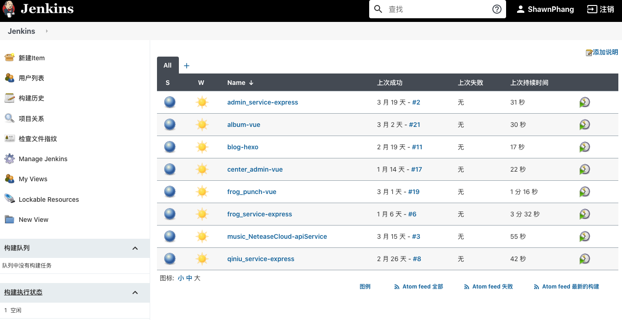Screen dimensions: 622x320
Task: Collapse the 构建队列 panel
Action: point(135,248)
